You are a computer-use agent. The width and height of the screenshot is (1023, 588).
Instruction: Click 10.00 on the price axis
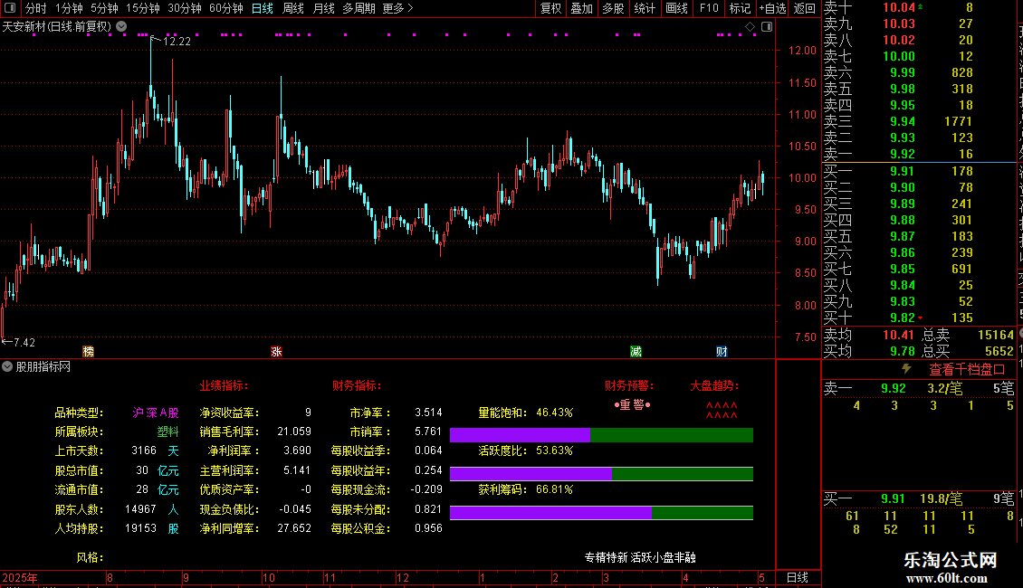click(x=802, y=178)
